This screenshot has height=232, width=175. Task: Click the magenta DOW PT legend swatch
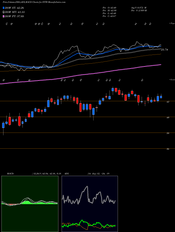click(x=3, y=16)
